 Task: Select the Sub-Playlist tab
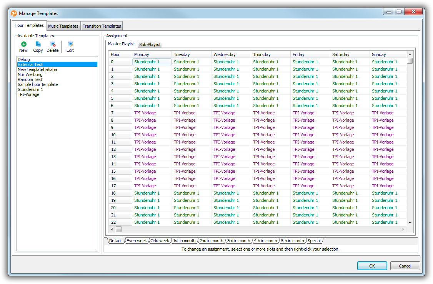tap(150, 45)
